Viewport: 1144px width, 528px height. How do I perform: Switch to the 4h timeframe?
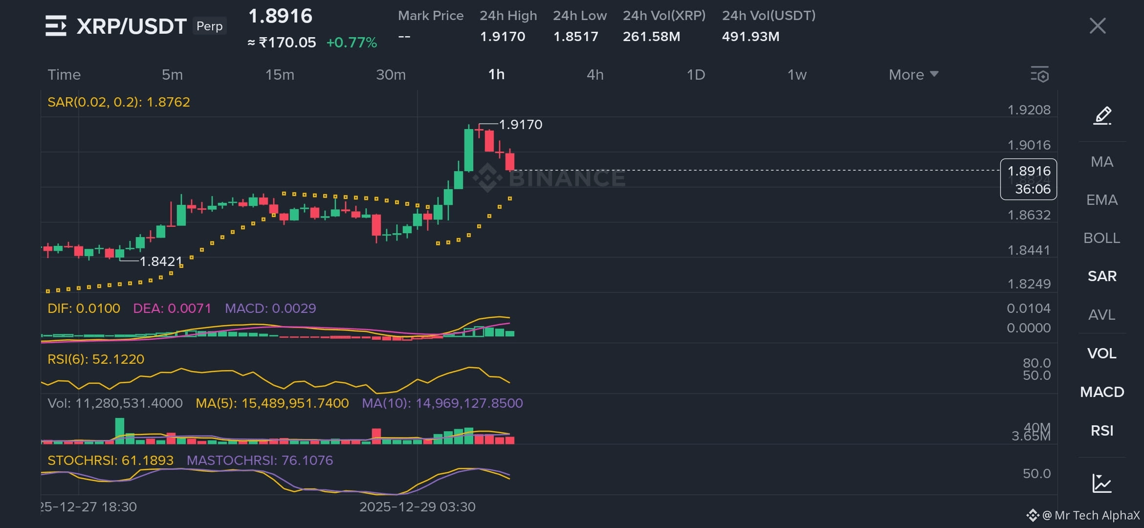(595, 75)
